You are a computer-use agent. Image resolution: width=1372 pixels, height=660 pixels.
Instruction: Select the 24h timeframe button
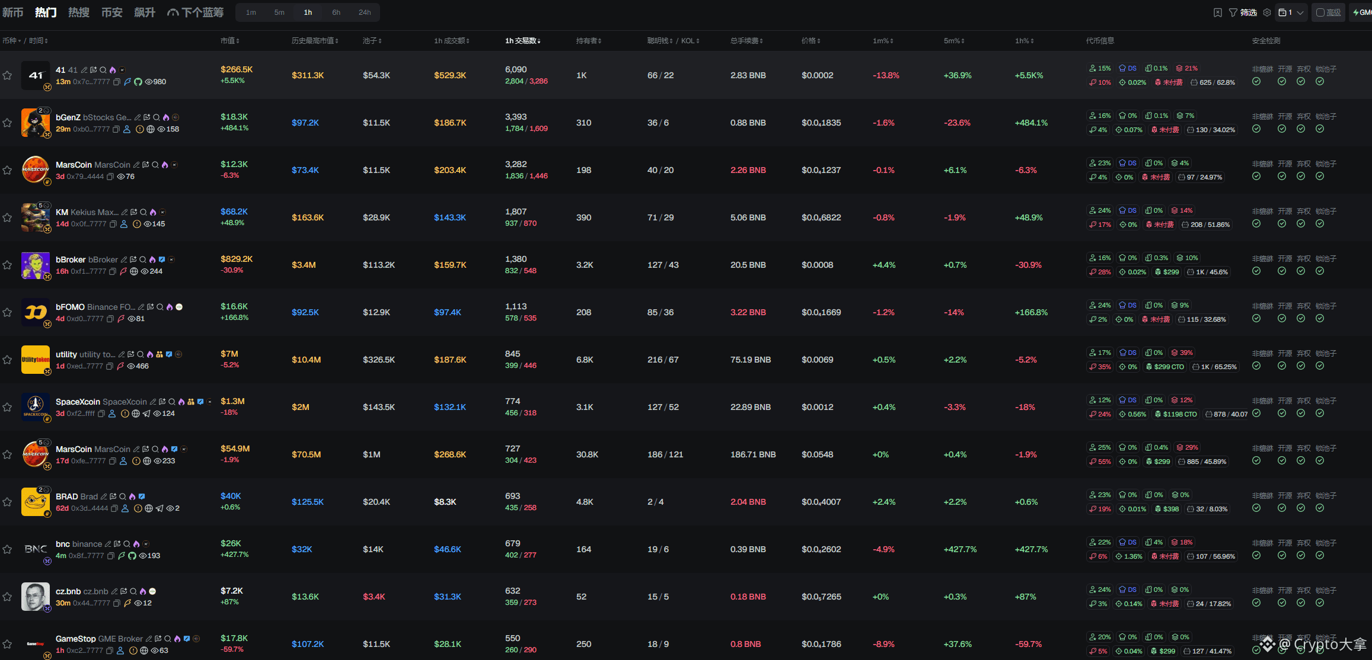[x=365, y=12]
